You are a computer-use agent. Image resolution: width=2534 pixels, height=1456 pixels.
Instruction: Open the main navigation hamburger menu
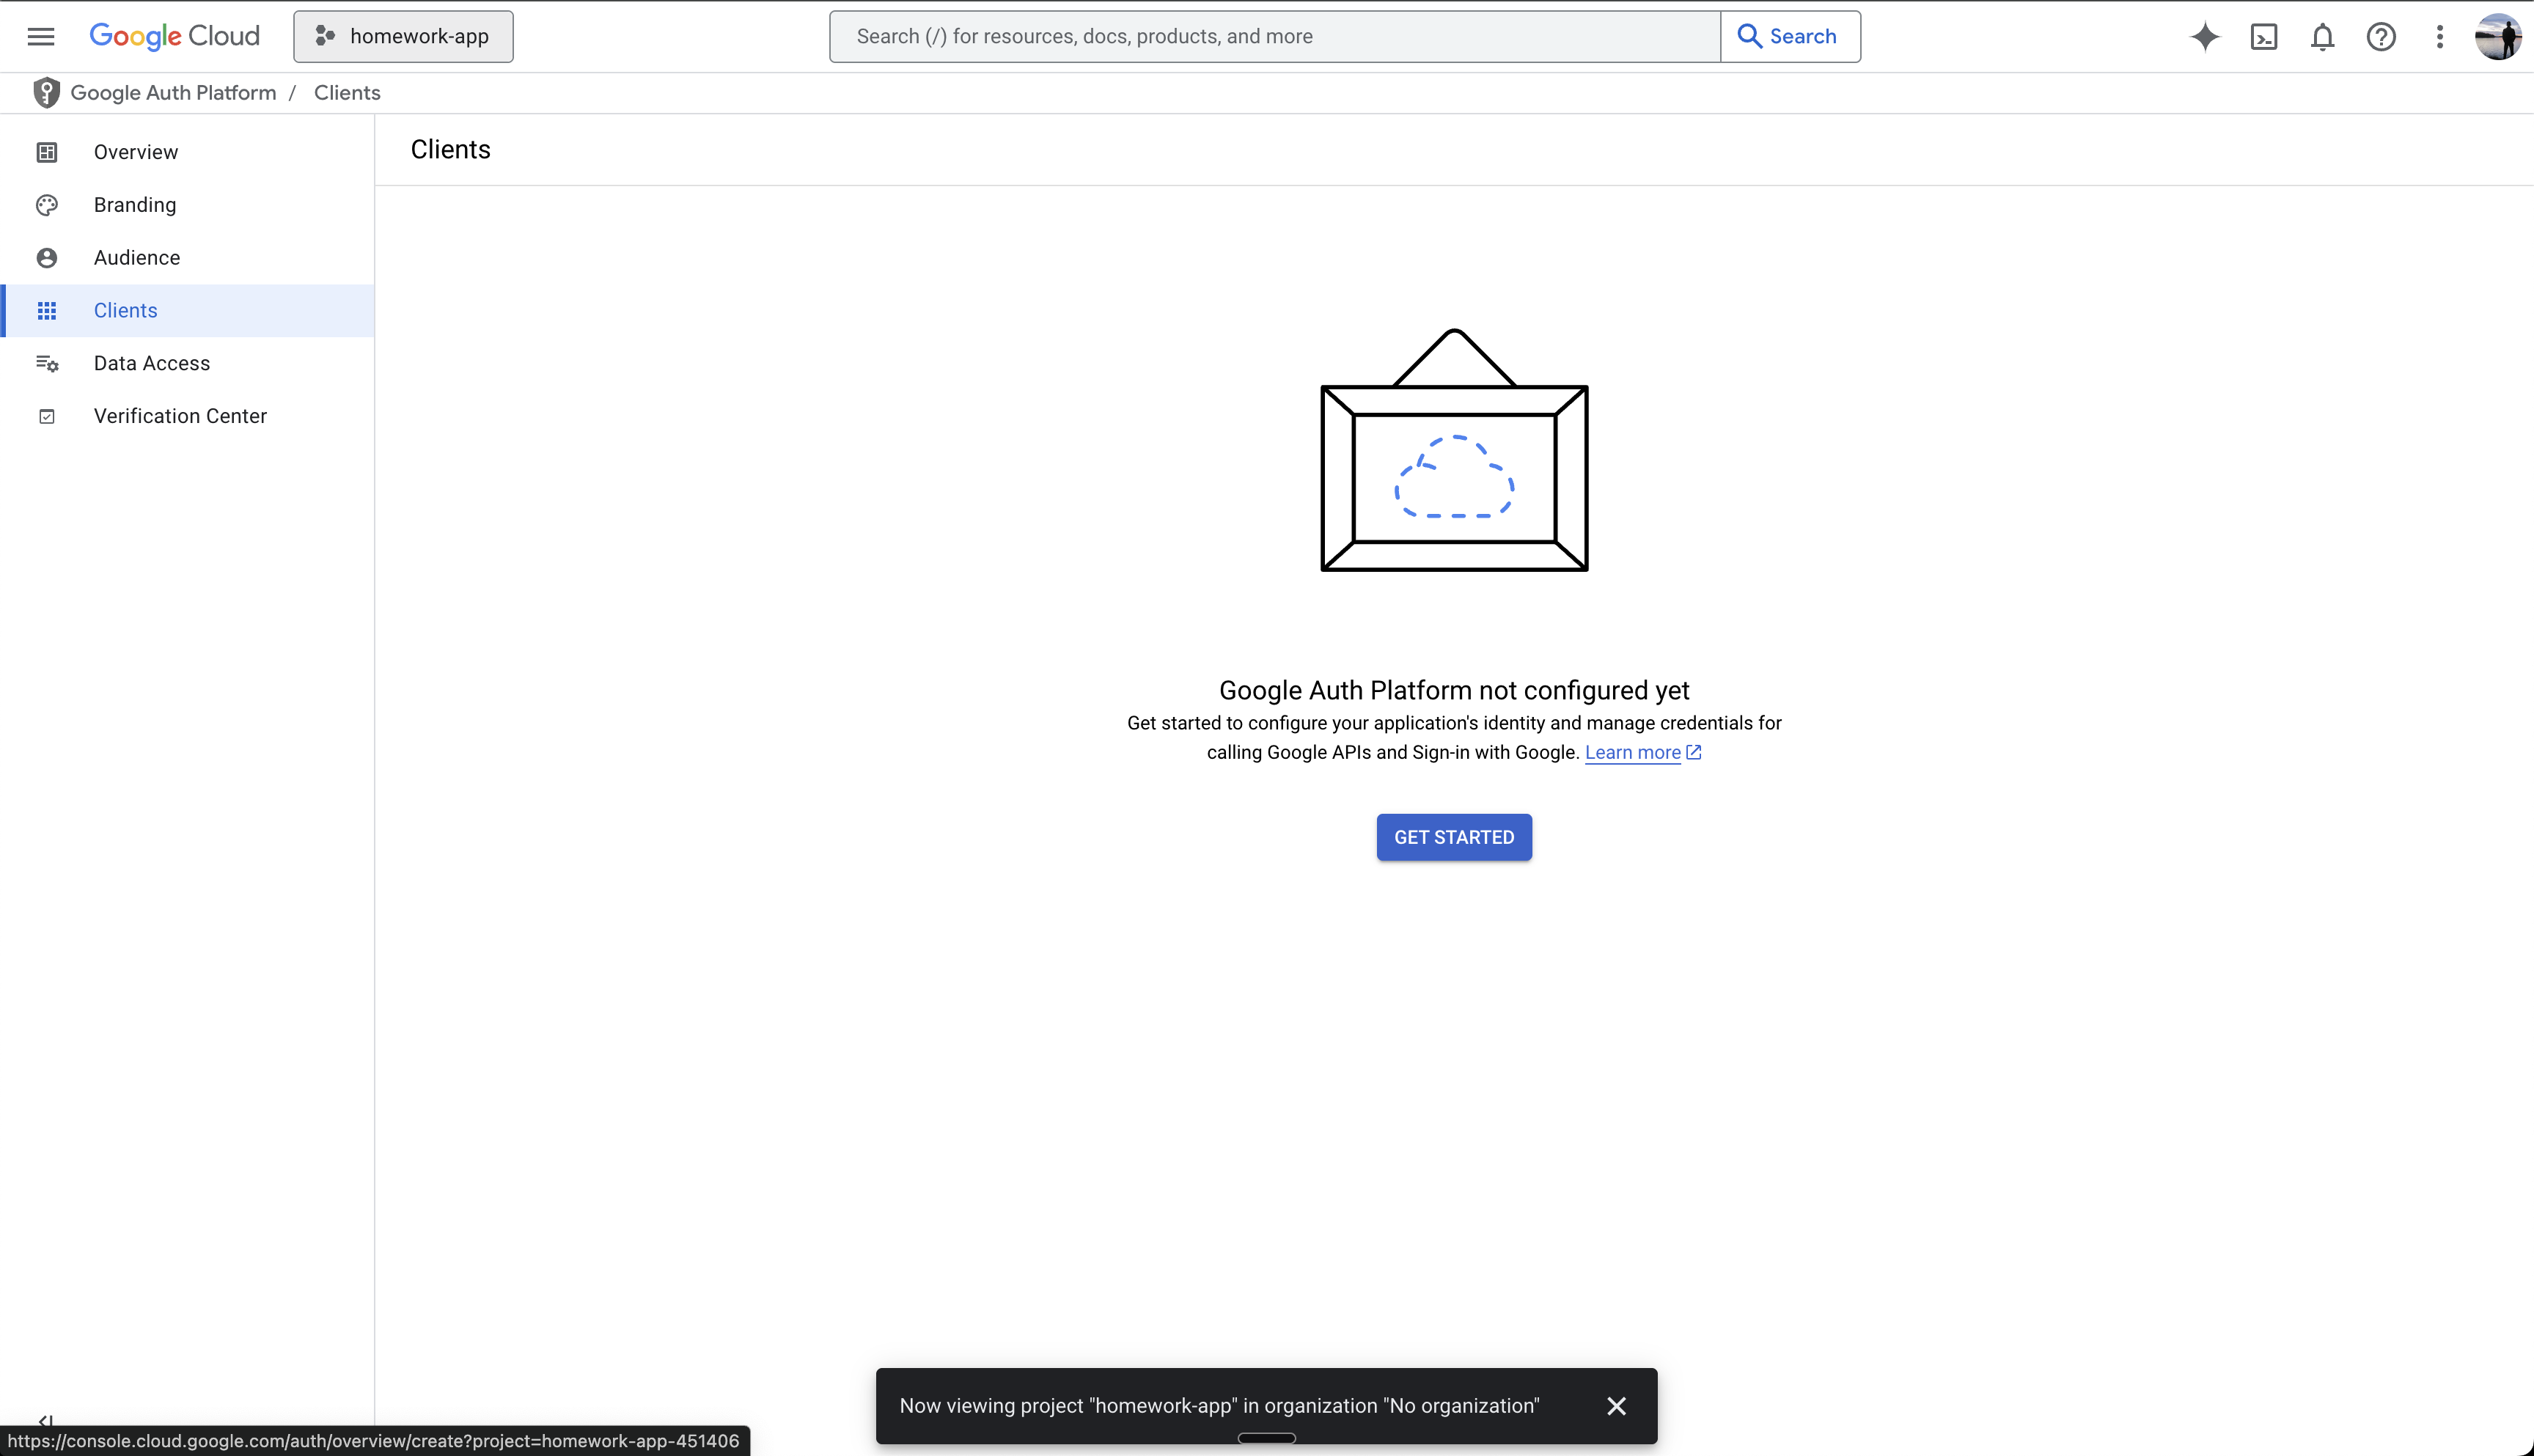pos(41,36)
